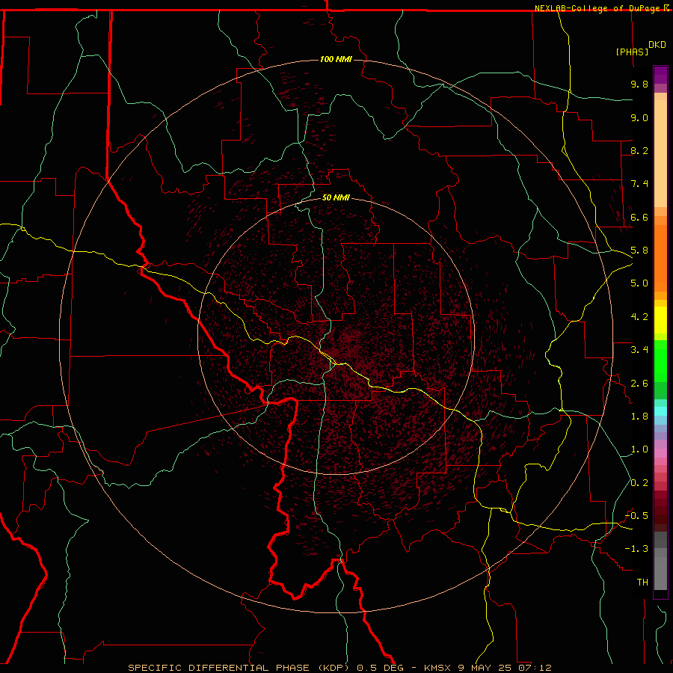Click the cyan band of the color bar
Screen dimensions: 673x673
[x=660, y=411]
